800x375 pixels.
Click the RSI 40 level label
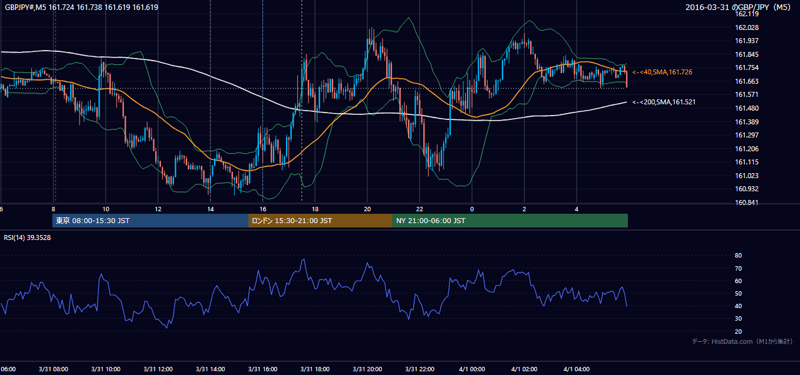pos(738,306)
